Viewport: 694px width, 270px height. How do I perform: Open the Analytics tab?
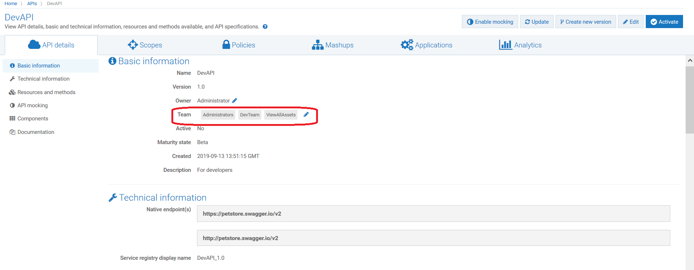[x=520, y=45]
